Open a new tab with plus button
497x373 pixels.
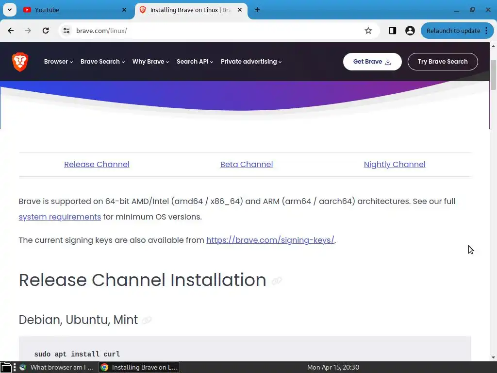[x=257, y=10]
